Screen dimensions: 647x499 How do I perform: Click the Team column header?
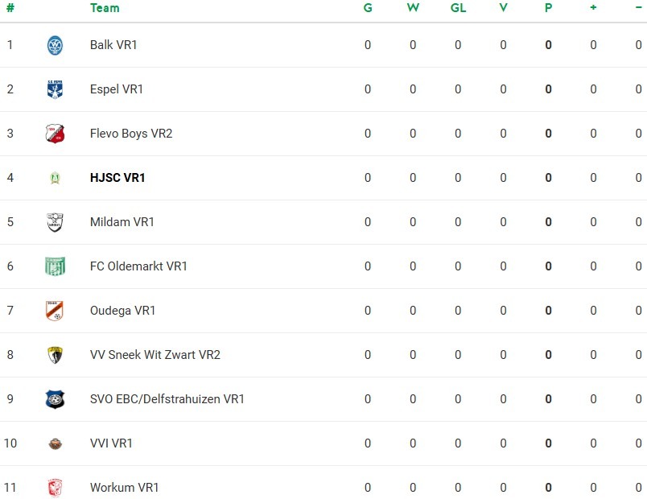click(x=105, y=8)
